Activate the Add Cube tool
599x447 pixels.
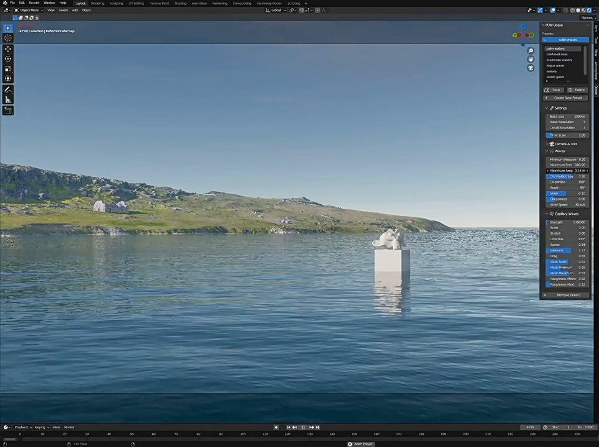coord(8,110)
